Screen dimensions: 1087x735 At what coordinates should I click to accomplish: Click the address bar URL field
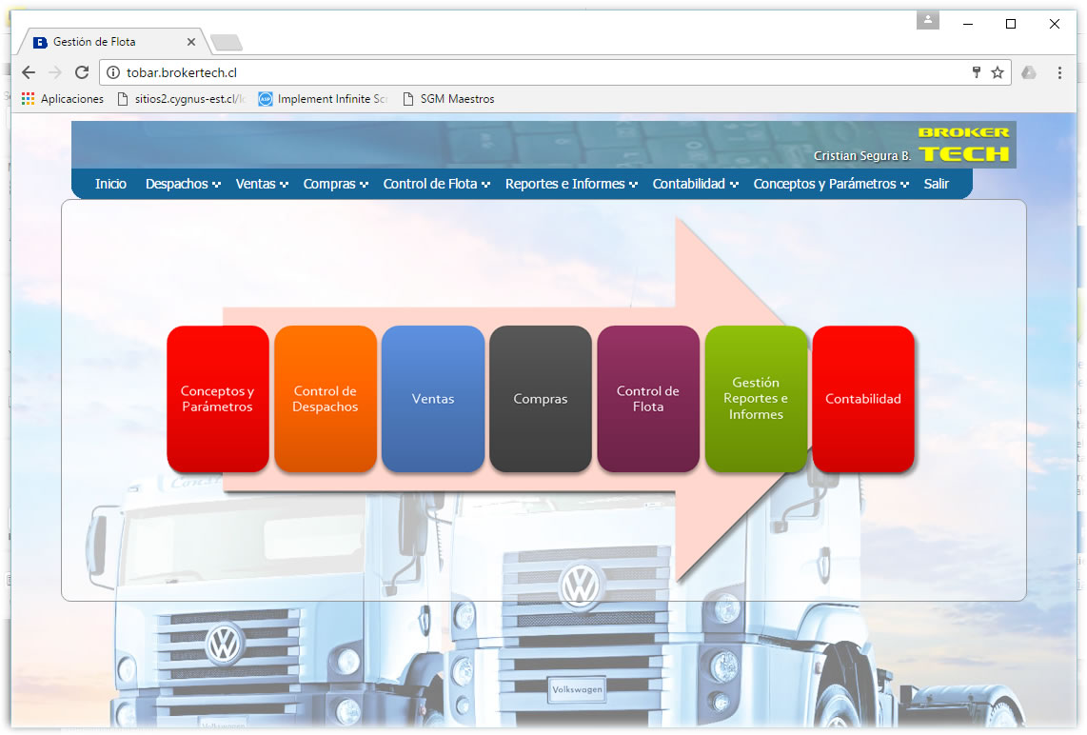pyautogui.click(x=533, y=72)
